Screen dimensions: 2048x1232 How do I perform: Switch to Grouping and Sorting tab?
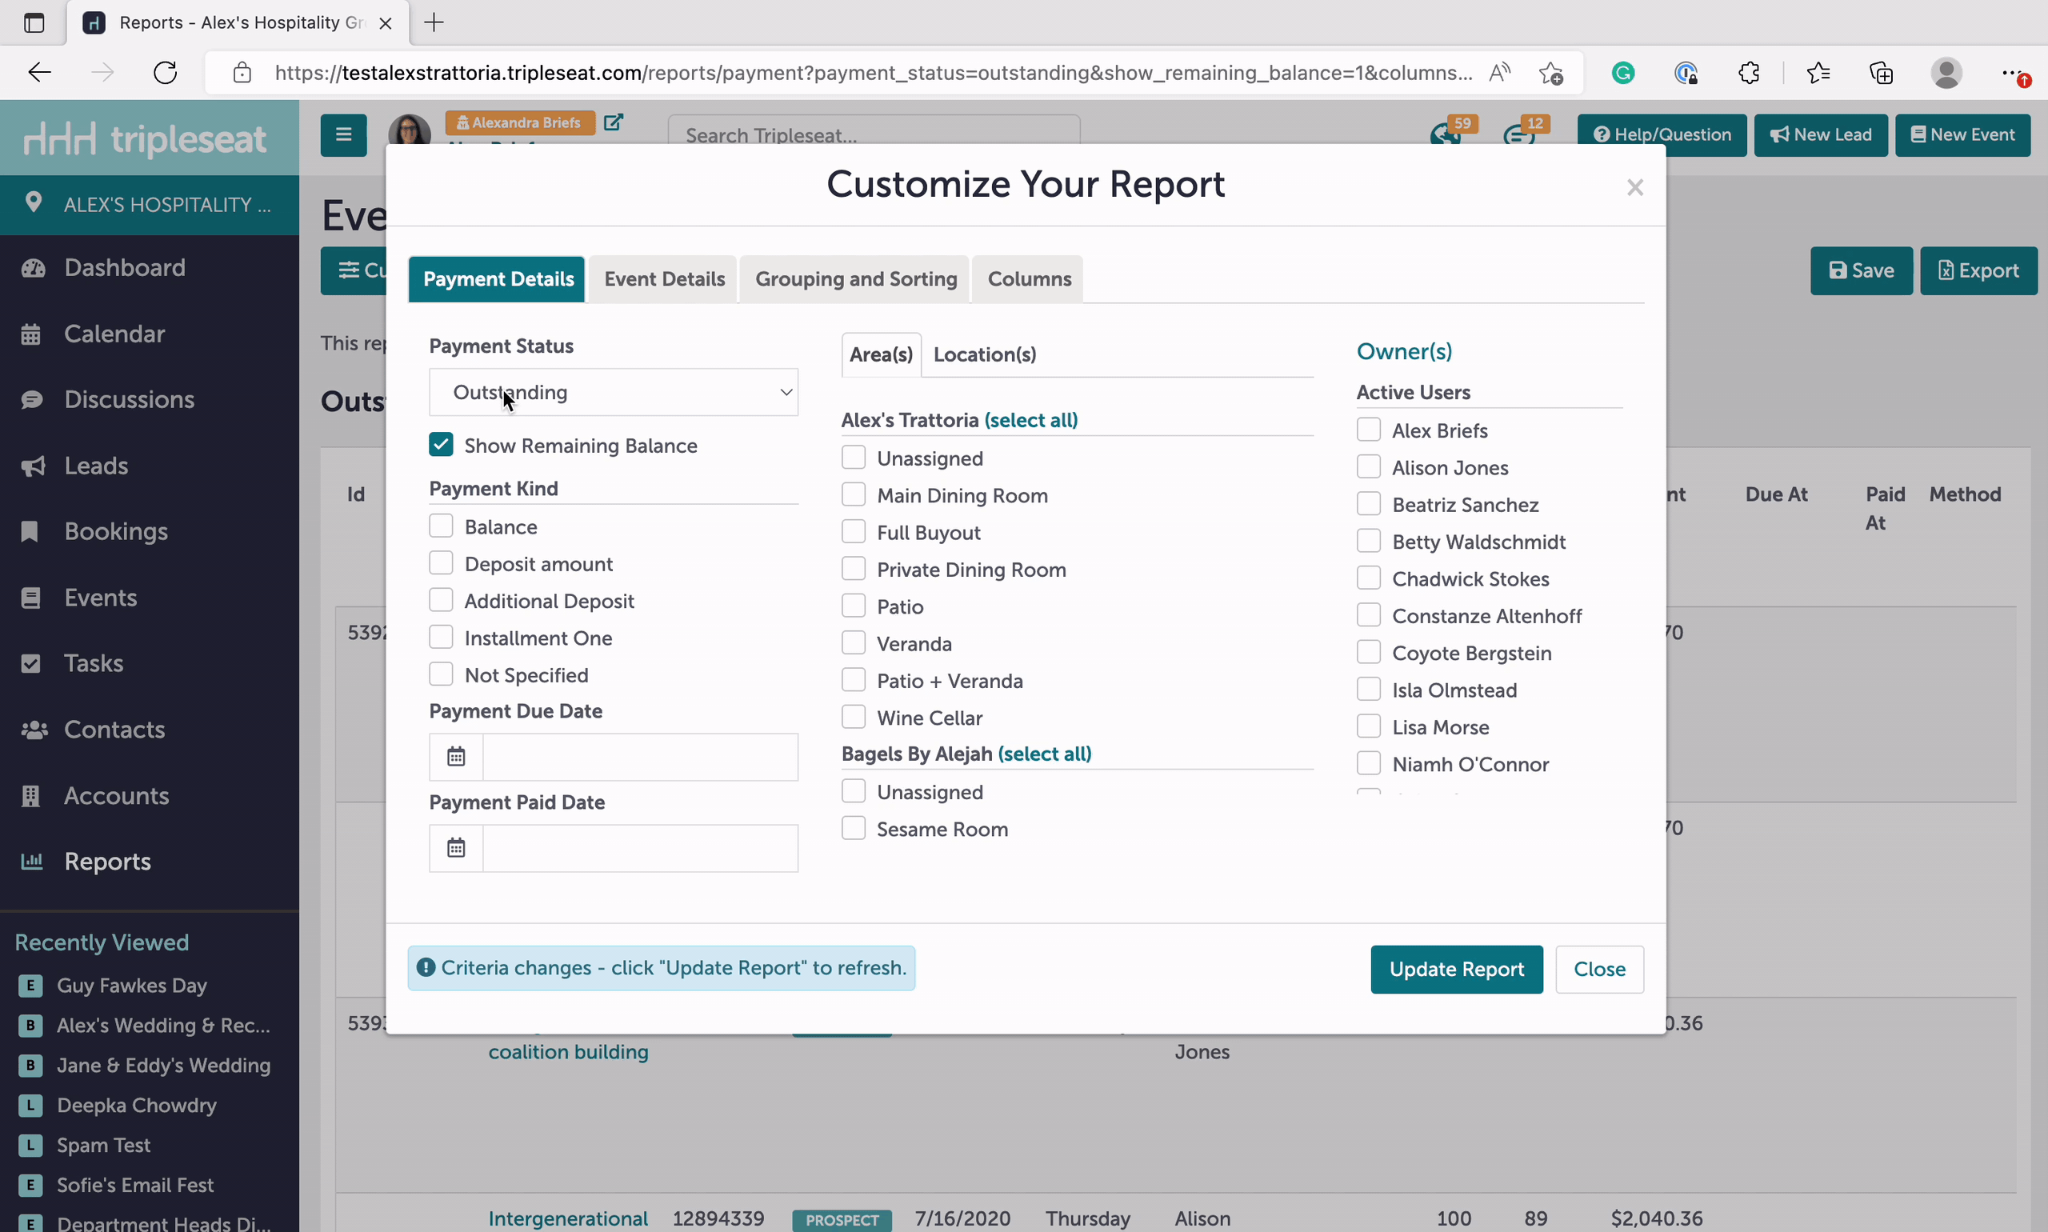[856, 279]
